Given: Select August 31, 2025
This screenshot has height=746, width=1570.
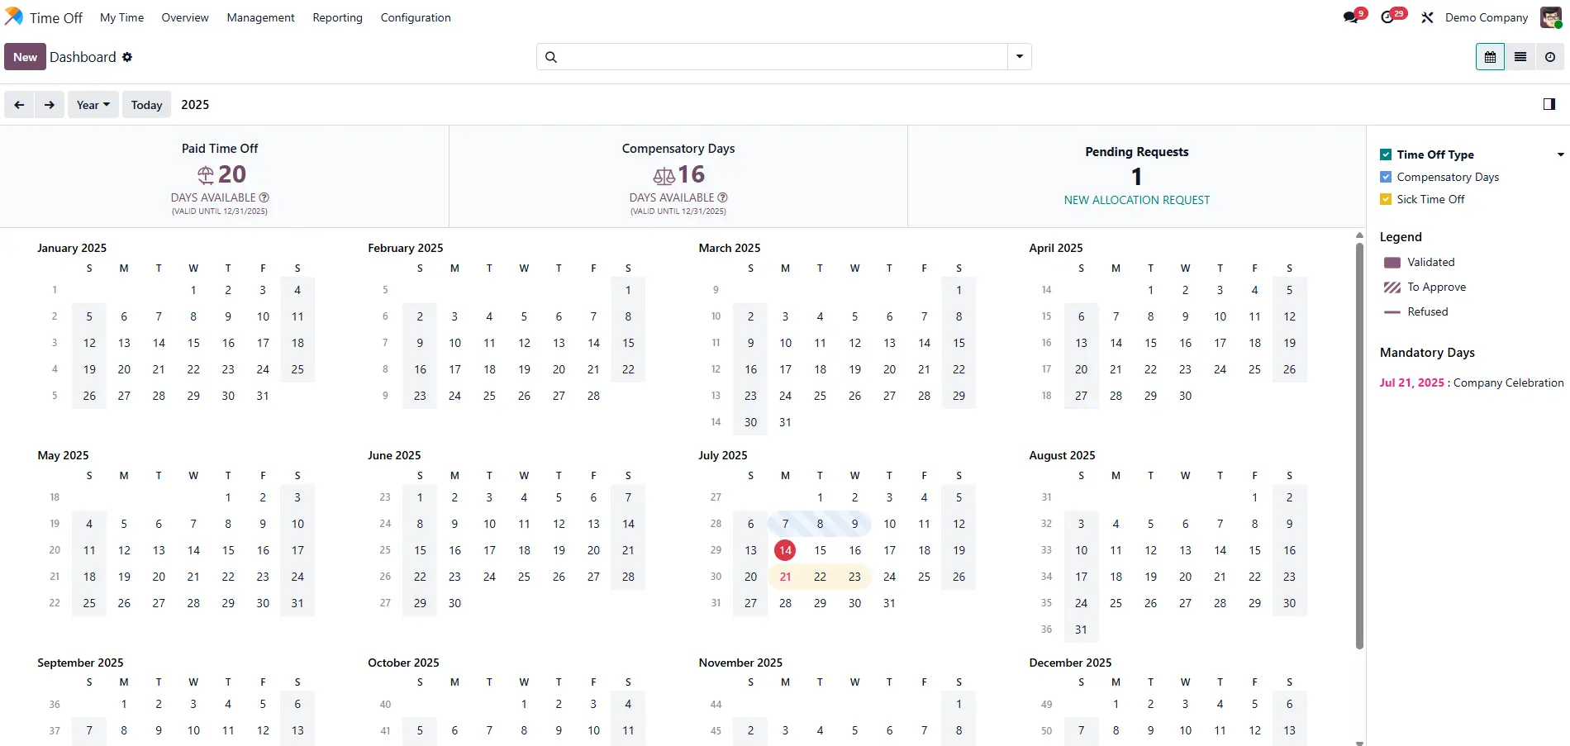Looking at the screenshot, I should point(1081,630).
